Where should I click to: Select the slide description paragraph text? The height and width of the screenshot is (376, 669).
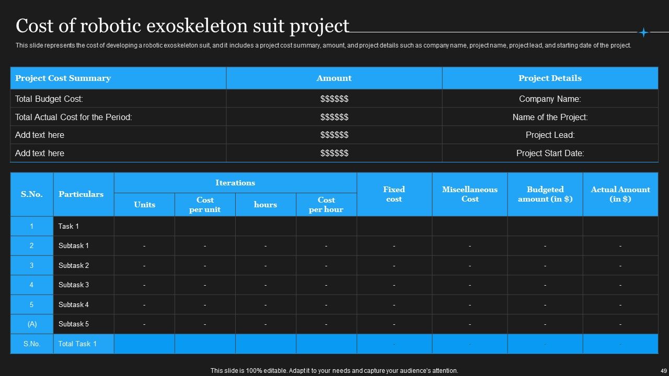pyautogui.click(x=324, y=45)
